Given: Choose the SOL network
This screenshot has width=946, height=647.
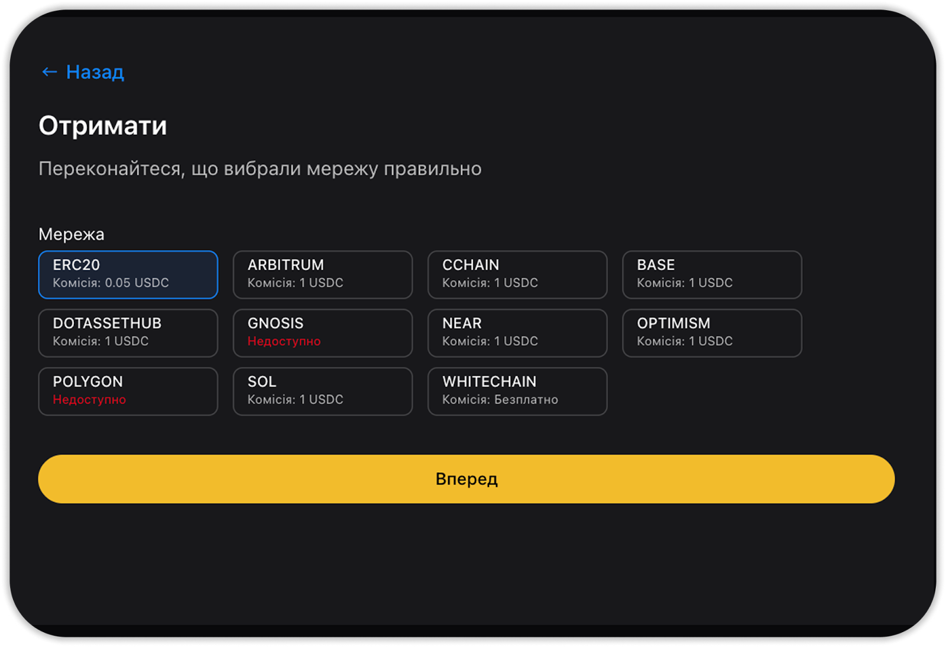Looking at the screenshot, I should click(x=322, y=391).
